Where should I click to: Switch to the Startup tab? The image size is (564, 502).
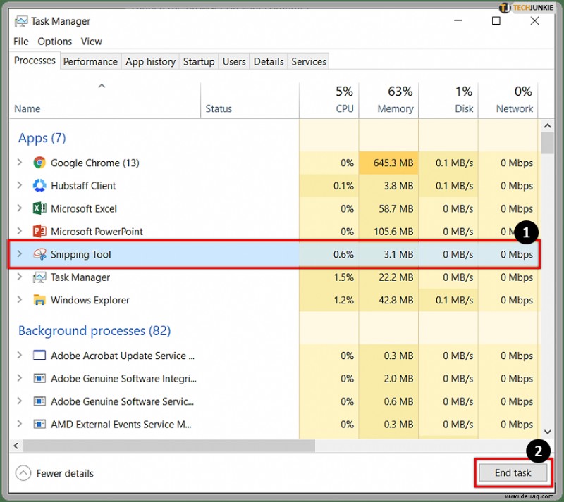(x=199, y=61)
